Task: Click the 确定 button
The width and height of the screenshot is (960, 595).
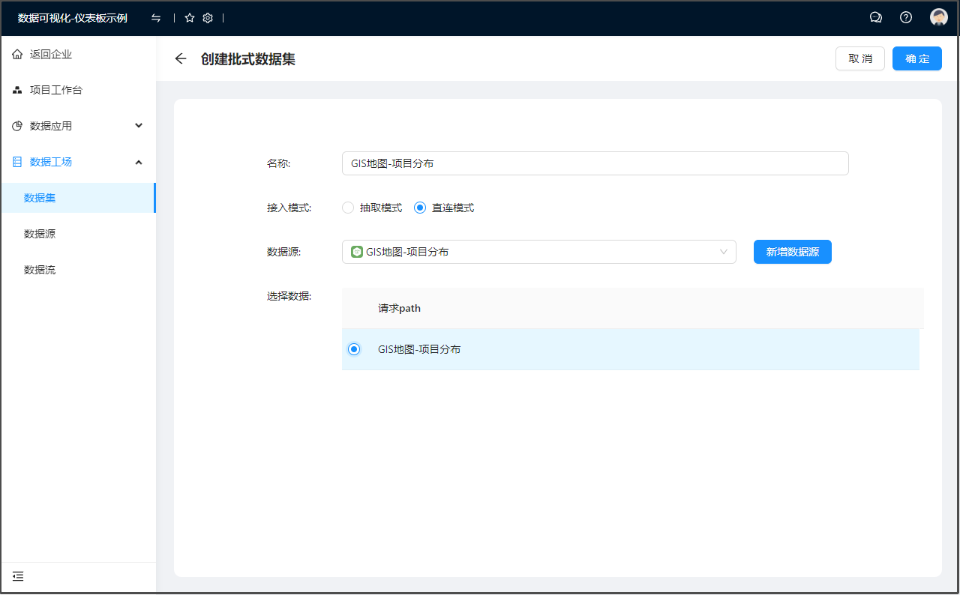Action: [x=916, y=58]
